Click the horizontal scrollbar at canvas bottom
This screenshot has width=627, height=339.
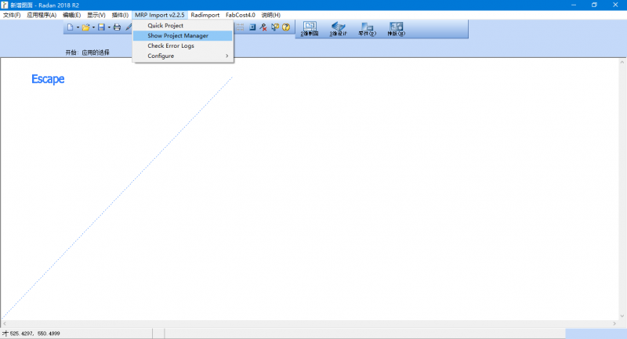313,323
